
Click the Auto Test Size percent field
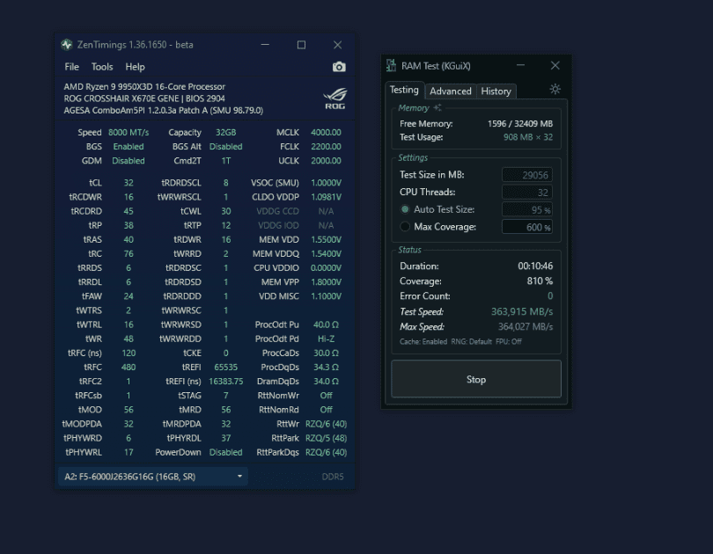527,209
